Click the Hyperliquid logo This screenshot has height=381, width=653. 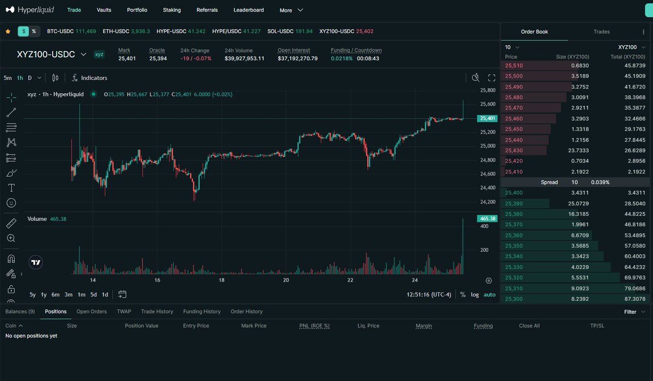29,10
